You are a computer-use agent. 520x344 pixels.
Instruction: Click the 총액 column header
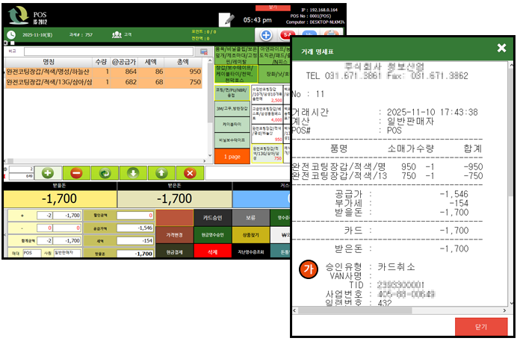point(183,62)
